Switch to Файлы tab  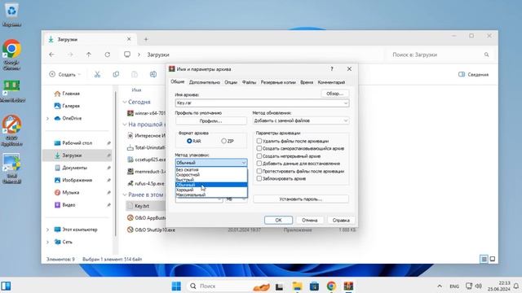249,82
